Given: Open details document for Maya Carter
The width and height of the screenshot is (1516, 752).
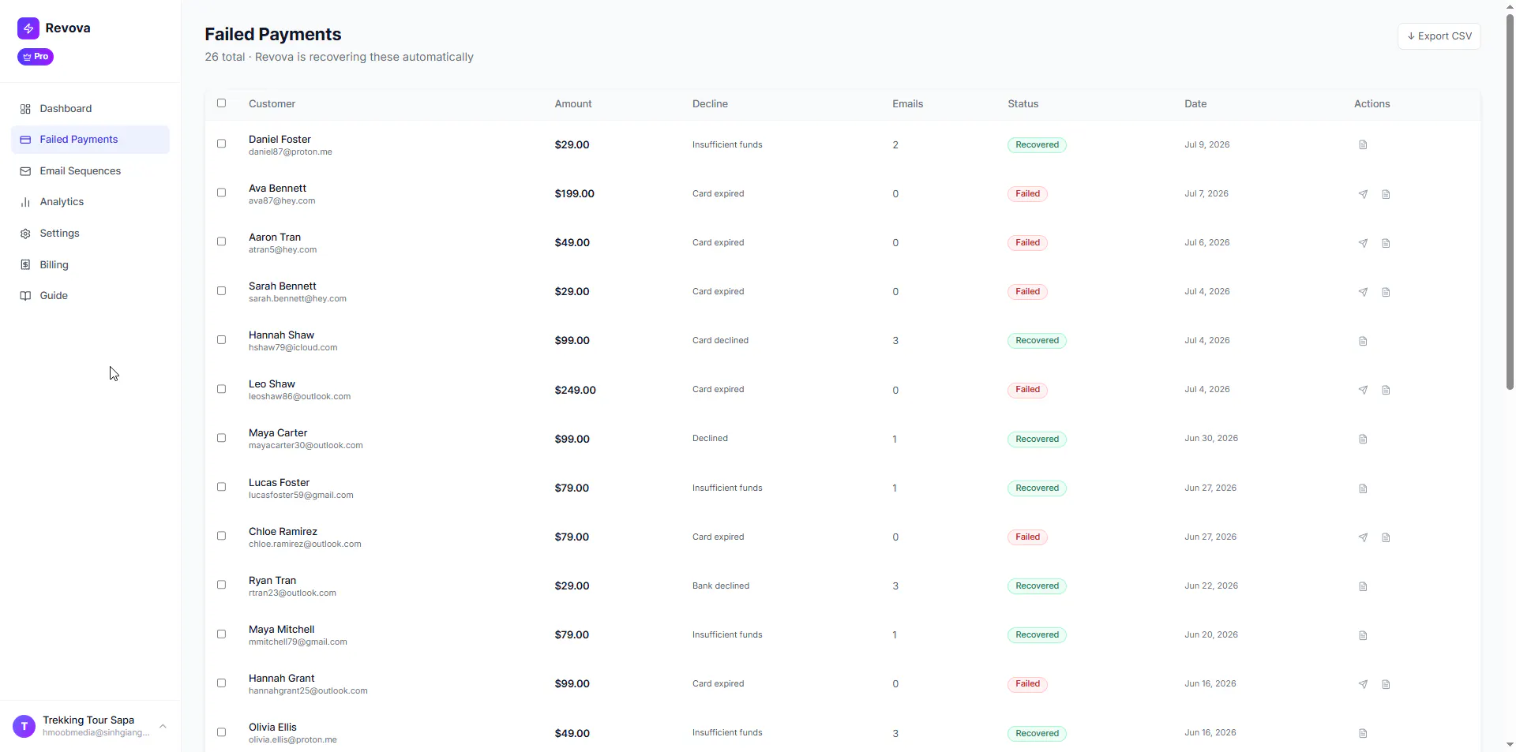Looking at the screenshot, I should pyautogui.click(x=1363, y=440).
